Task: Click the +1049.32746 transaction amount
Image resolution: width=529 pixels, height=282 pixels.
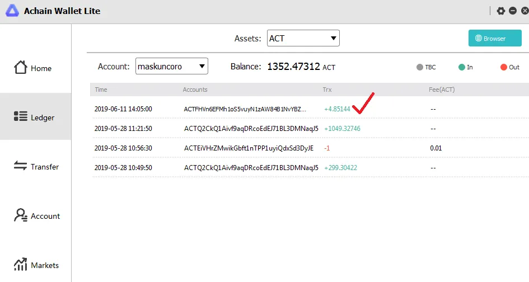Action: [x=342, y=129]
